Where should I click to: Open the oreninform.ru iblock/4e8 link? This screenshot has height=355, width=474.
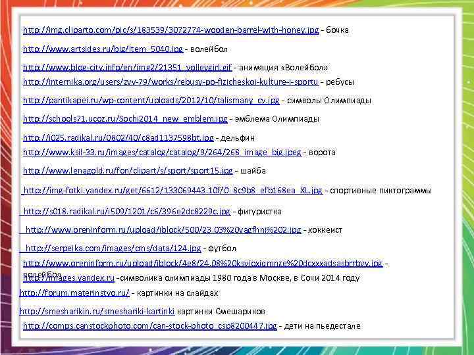203,263
